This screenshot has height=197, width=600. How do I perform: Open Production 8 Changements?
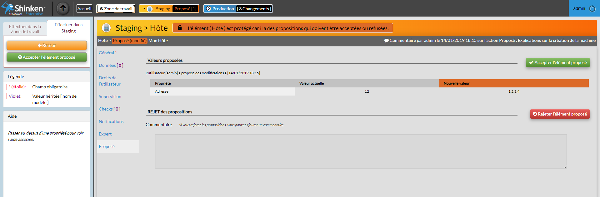click(238, 9)
